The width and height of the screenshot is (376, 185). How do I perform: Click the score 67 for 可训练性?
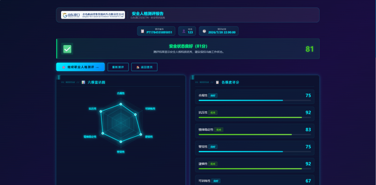coord(308,181)
